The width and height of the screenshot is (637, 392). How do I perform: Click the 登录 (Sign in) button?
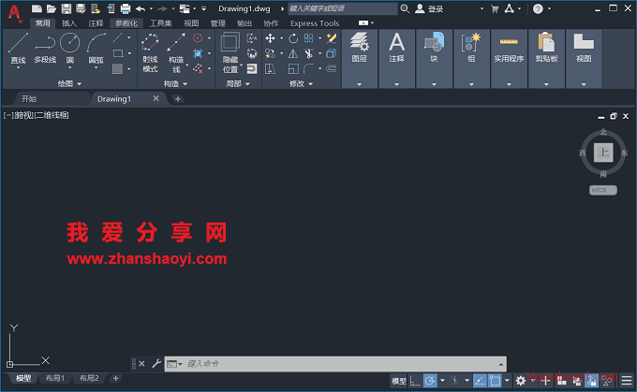coord(429,8)
